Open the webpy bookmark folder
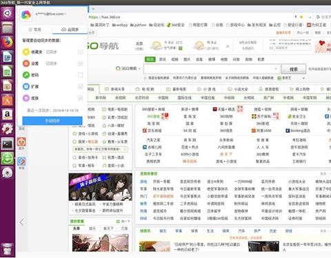 tap(120, 25)
